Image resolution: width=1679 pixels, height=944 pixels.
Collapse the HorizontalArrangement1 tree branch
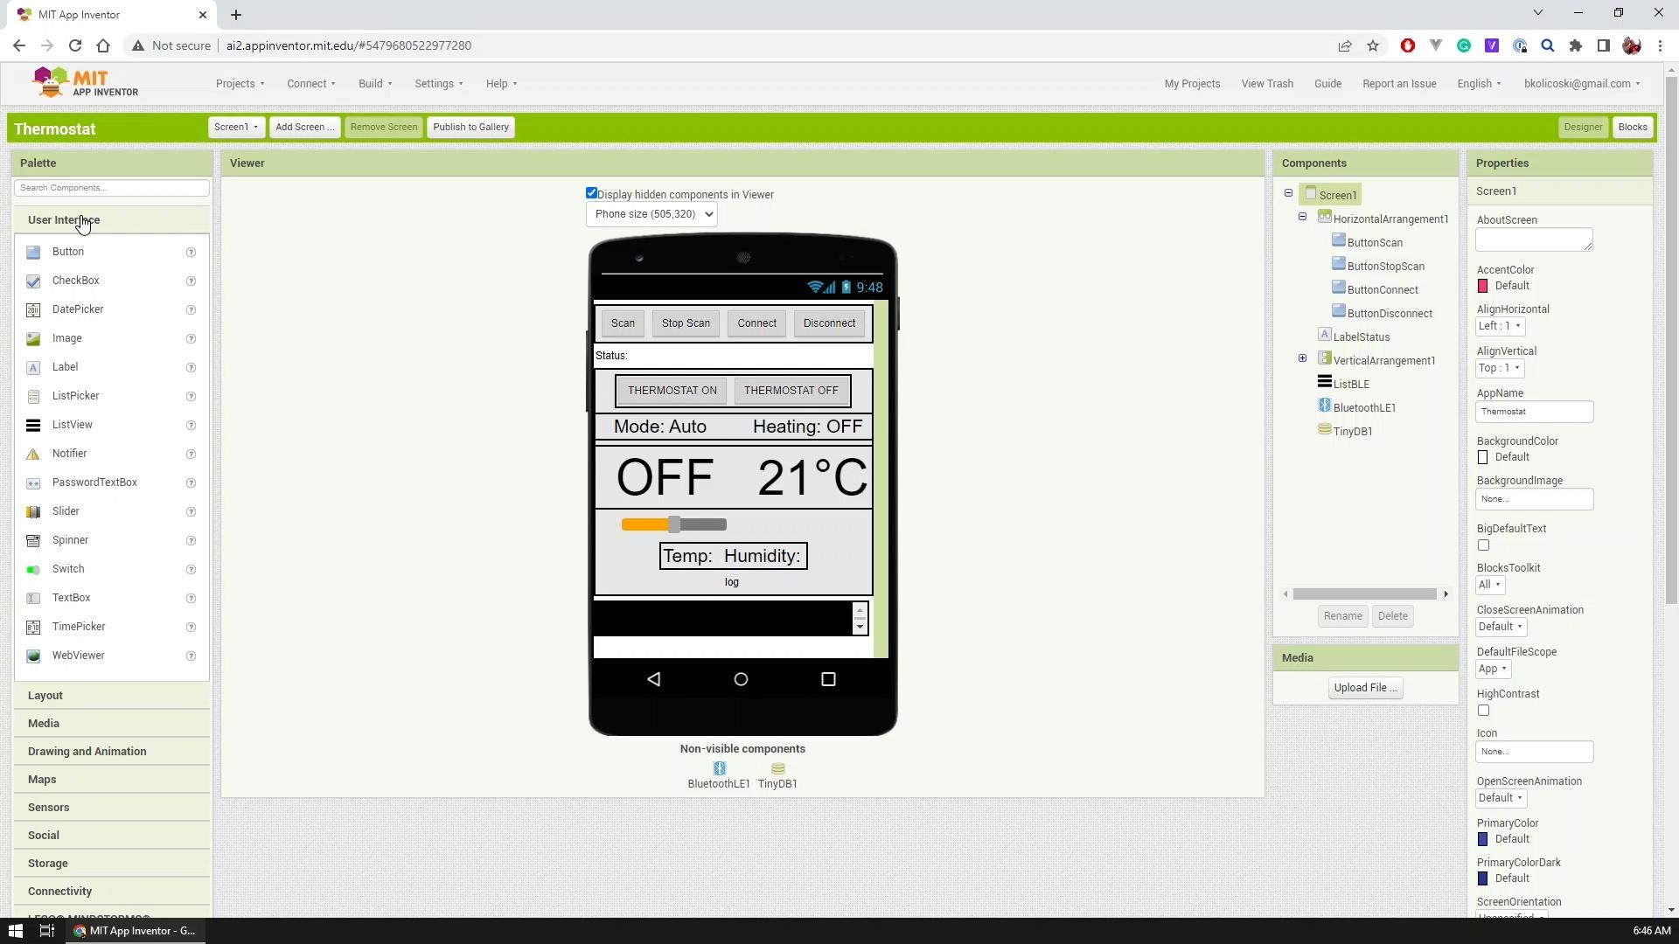coord(1302,217)
